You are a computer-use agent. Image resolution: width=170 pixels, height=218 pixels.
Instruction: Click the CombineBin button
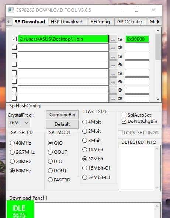tap(62, 115)
